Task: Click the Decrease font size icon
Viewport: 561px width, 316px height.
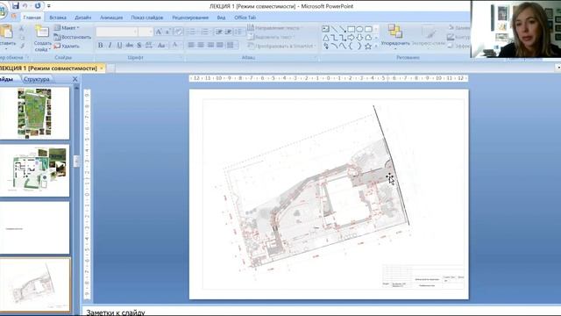Action: point(167,32)
